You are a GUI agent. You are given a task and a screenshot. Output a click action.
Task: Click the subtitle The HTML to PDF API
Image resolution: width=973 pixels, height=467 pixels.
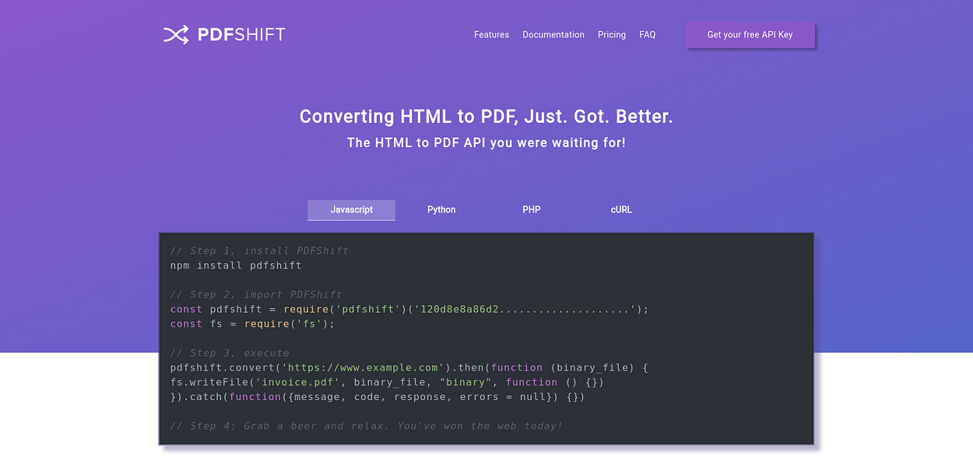(486, 143)
